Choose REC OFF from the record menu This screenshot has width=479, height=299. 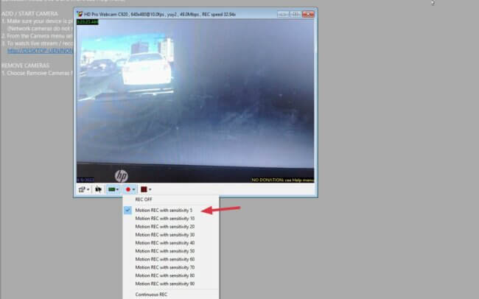tap(171, 200)
